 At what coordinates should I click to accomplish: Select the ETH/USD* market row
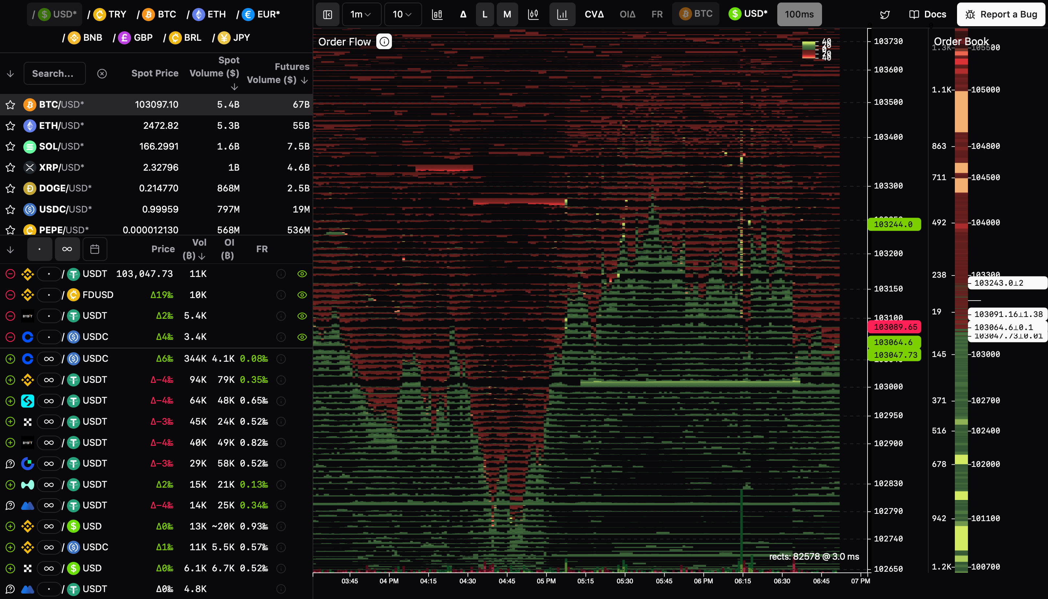pos(156,126)
